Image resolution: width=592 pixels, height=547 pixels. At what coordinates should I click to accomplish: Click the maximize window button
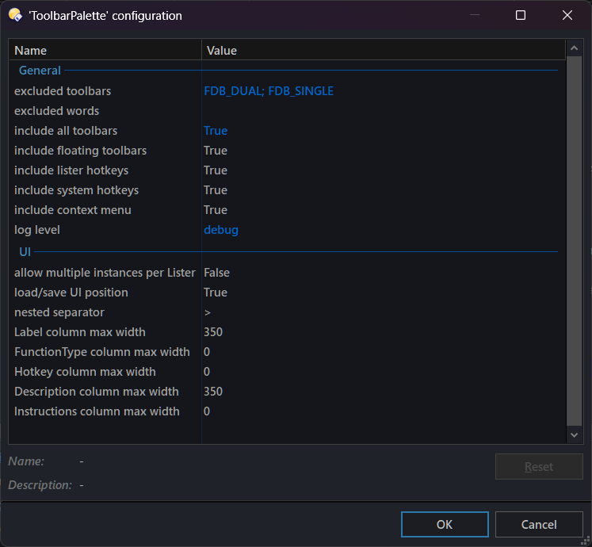521,15
